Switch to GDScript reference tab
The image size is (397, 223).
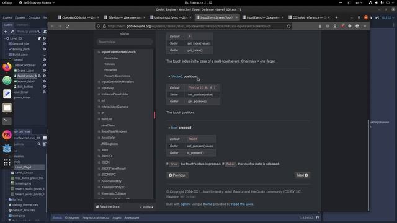click(309, 17)
